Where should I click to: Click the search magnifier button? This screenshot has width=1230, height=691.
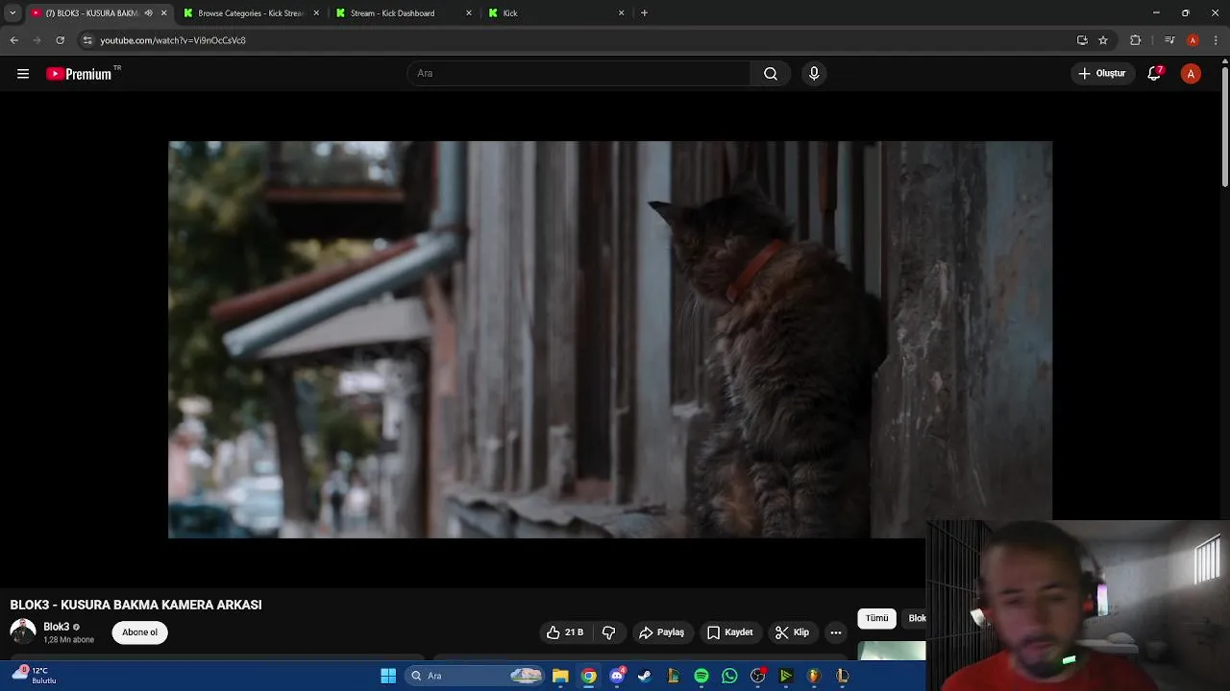click(x=771, y=74)
